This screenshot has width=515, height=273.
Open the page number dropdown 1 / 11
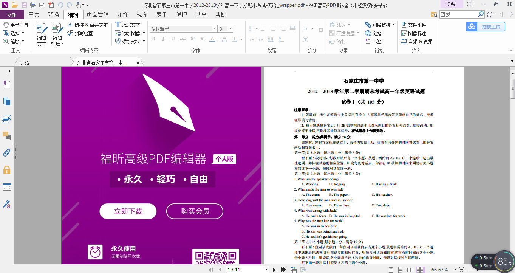267,270
